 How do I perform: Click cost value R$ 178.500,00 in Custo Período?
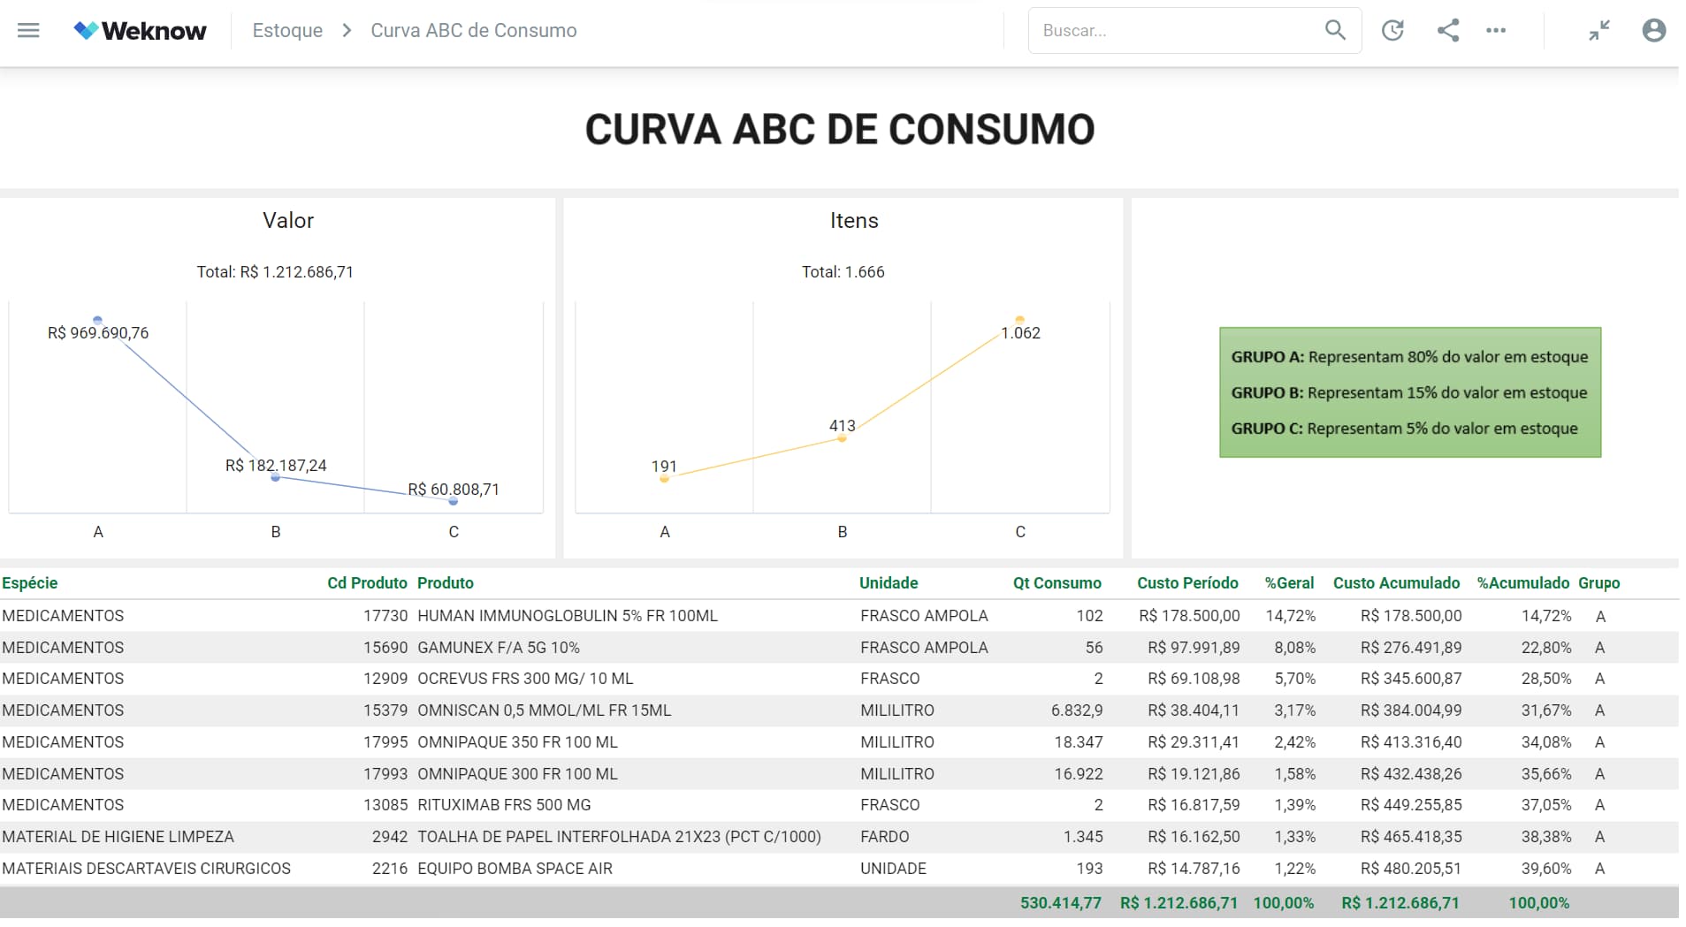pyautogui.click(x=1189, y=616)
